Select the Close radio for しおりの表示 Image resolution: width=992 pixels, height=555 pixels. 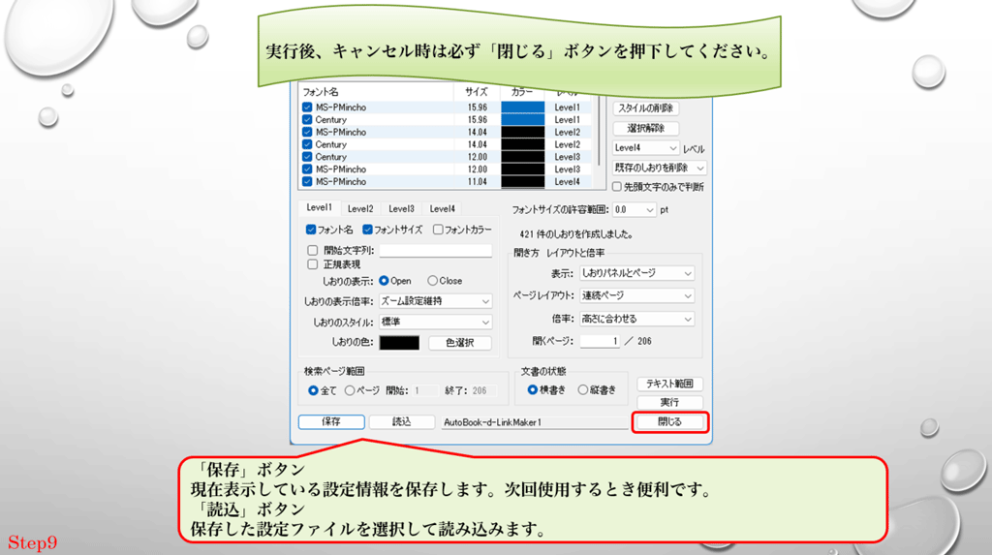[432, 281]
